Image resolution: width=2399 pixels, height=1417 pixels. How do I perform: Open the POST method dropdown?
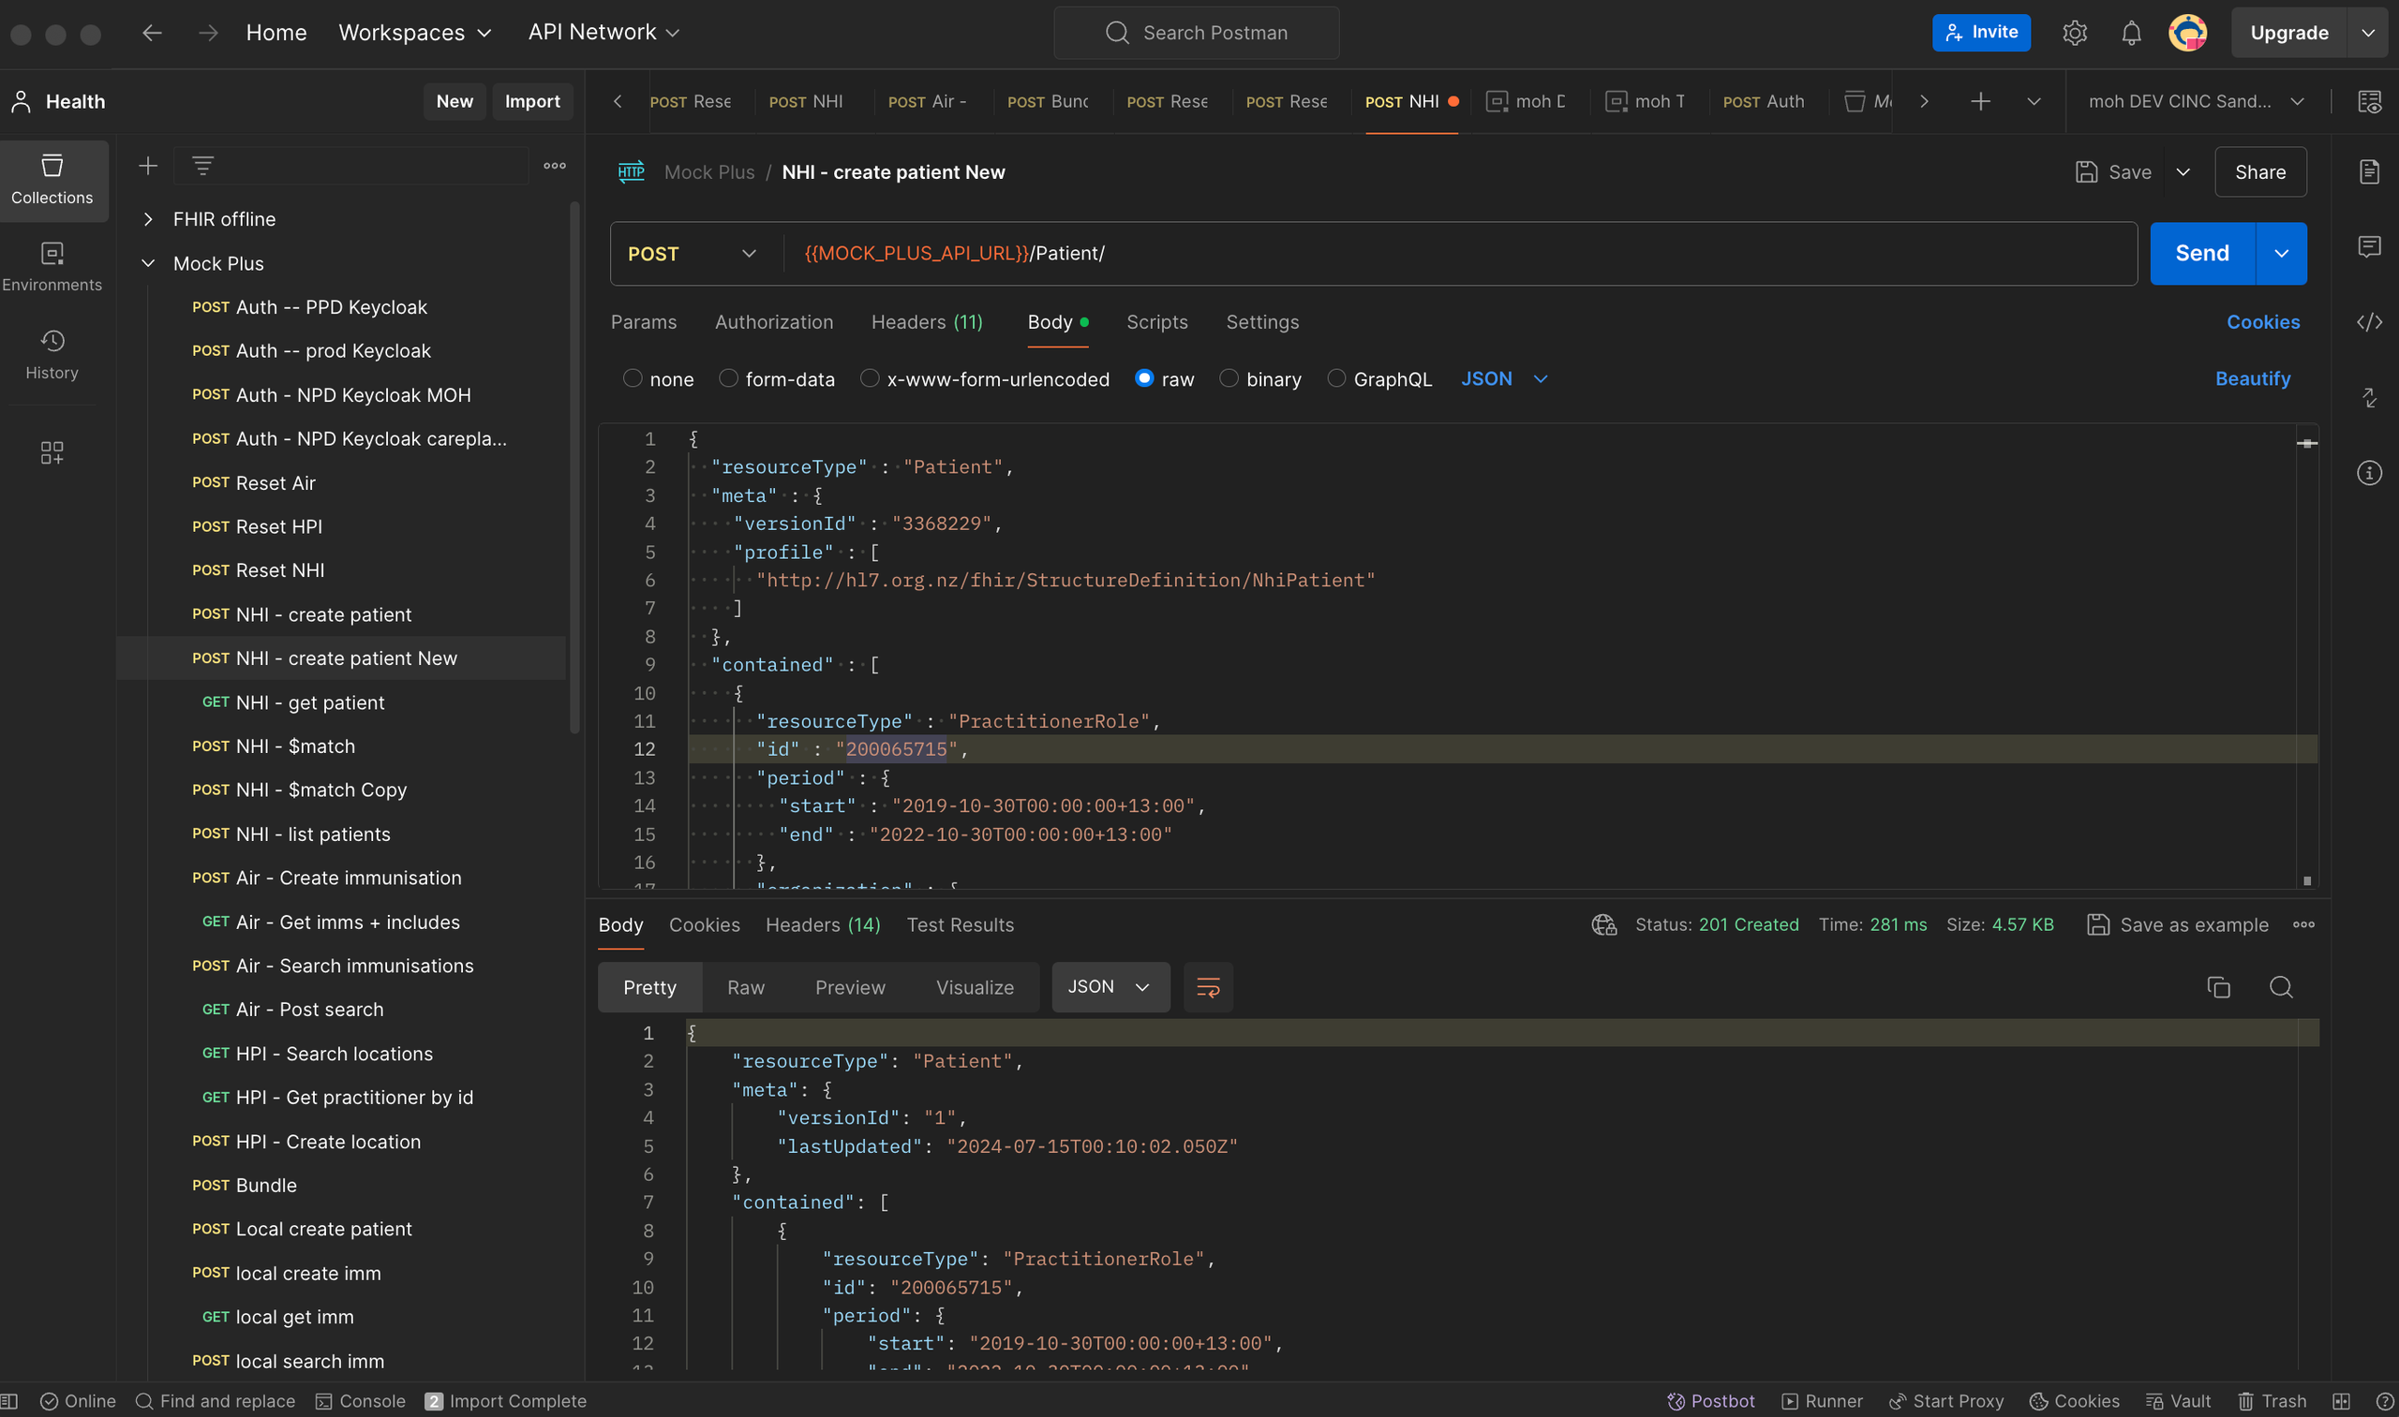(692, 254)
